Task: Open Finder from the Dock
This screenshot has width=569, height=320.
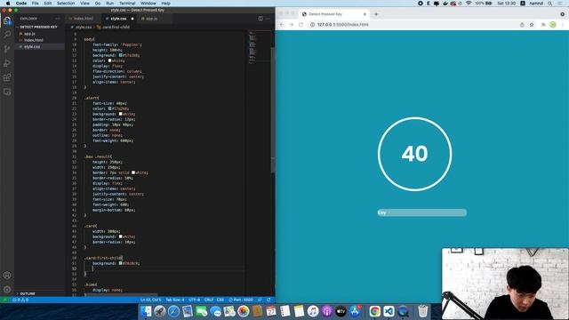Action: [146, 311]
